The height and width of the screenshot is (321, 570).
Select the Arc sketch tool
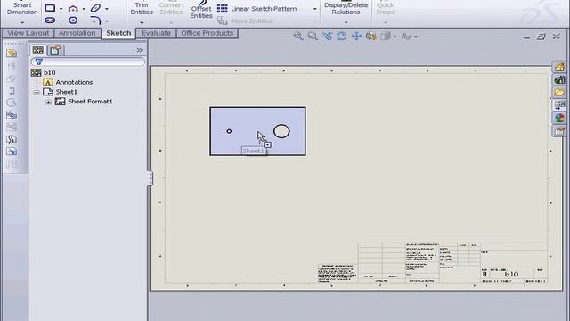click(x=73, y=8)
